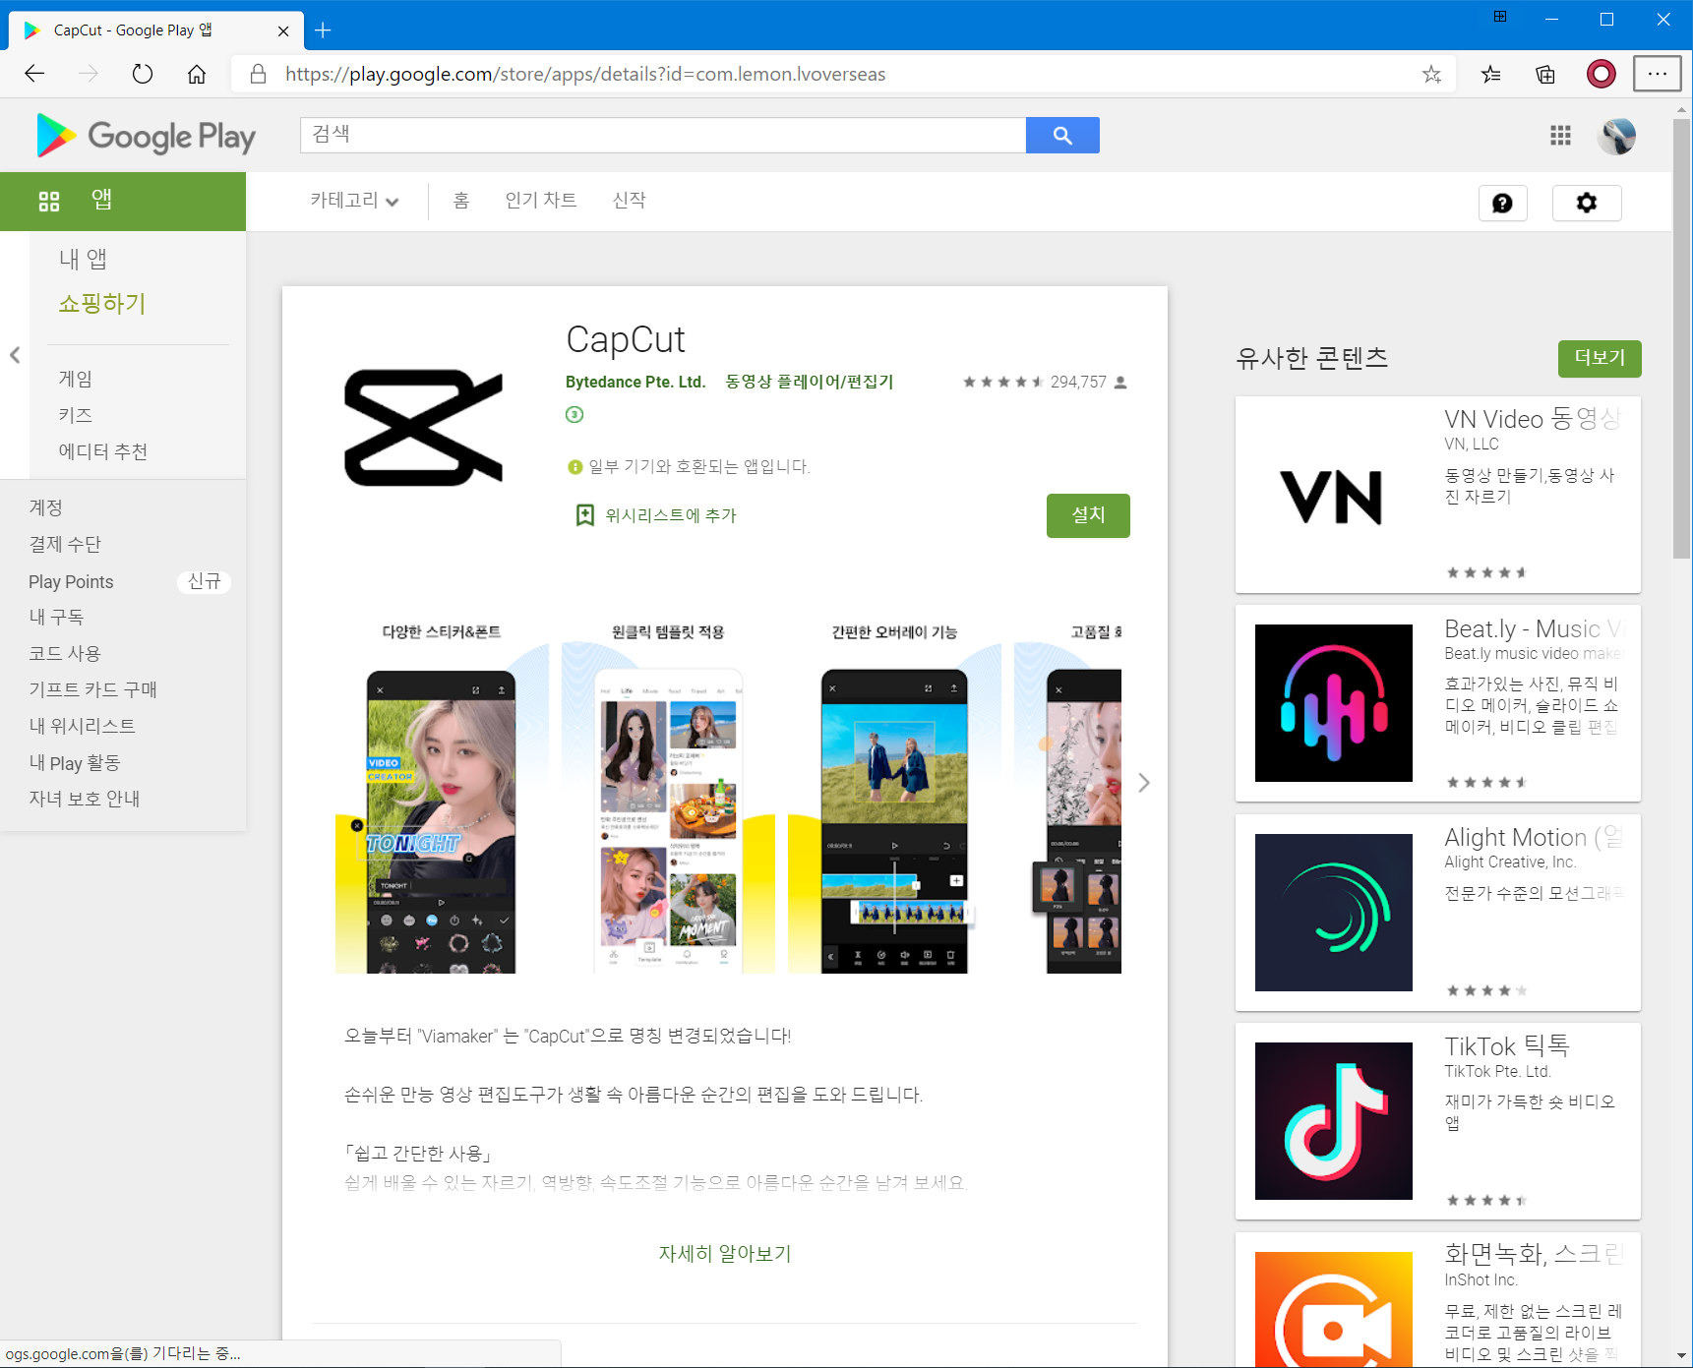Open the 간편한 오버레이 기능 screenshot
The image size is (1693, 1368).
[x=894, y=799]
